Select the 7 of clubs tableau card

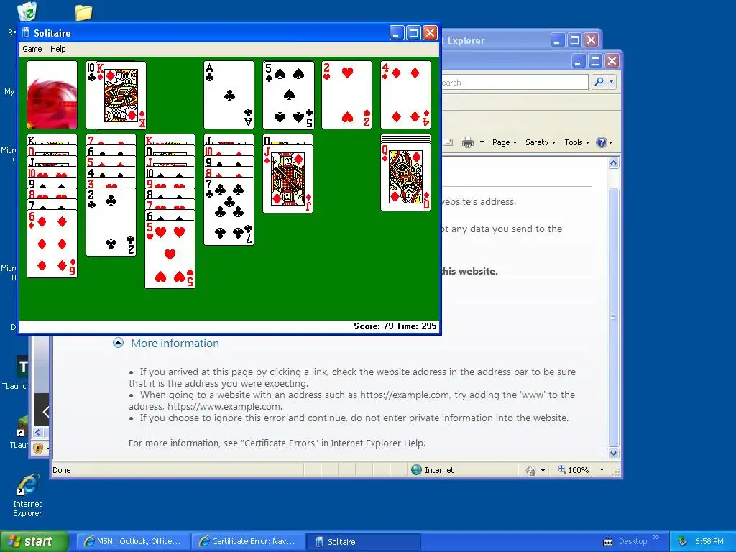point(229,211)
